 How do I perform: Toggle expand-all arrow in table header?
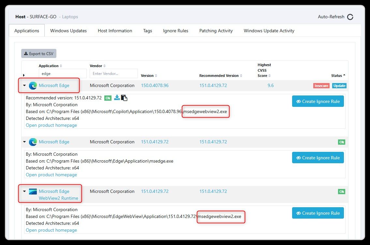[24, 75]
